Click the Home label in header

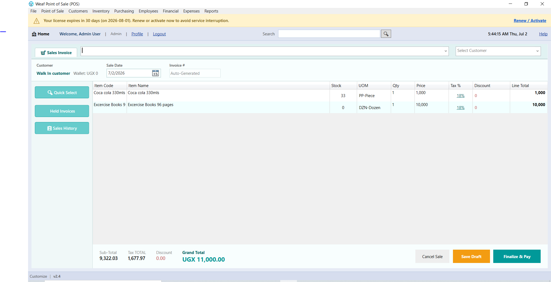coord(44,34)
